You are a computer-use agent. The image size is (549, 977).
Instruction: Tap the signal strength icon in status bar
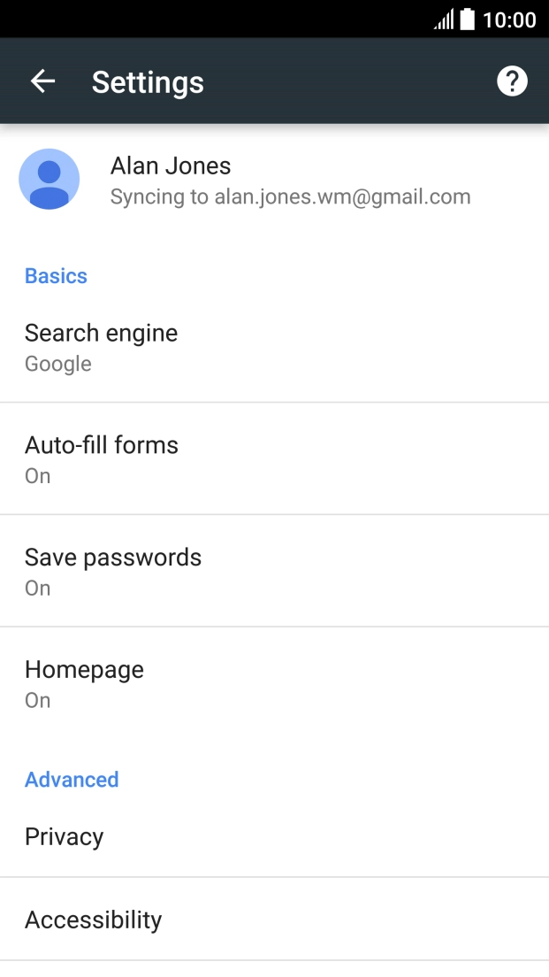[x=443, y=19]
